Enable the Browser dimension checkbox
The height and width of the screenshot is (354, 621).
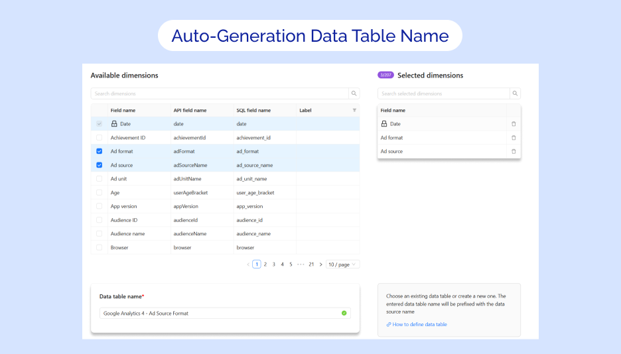(x=100, y=247)
